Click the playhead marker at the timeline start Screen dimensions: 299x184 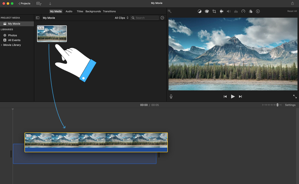pos(13,109)
